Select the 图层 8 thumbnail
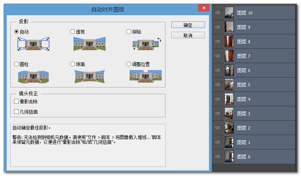The height and width of the screenshot is (176, 301). pyautogui.click(x=229, y=41)
